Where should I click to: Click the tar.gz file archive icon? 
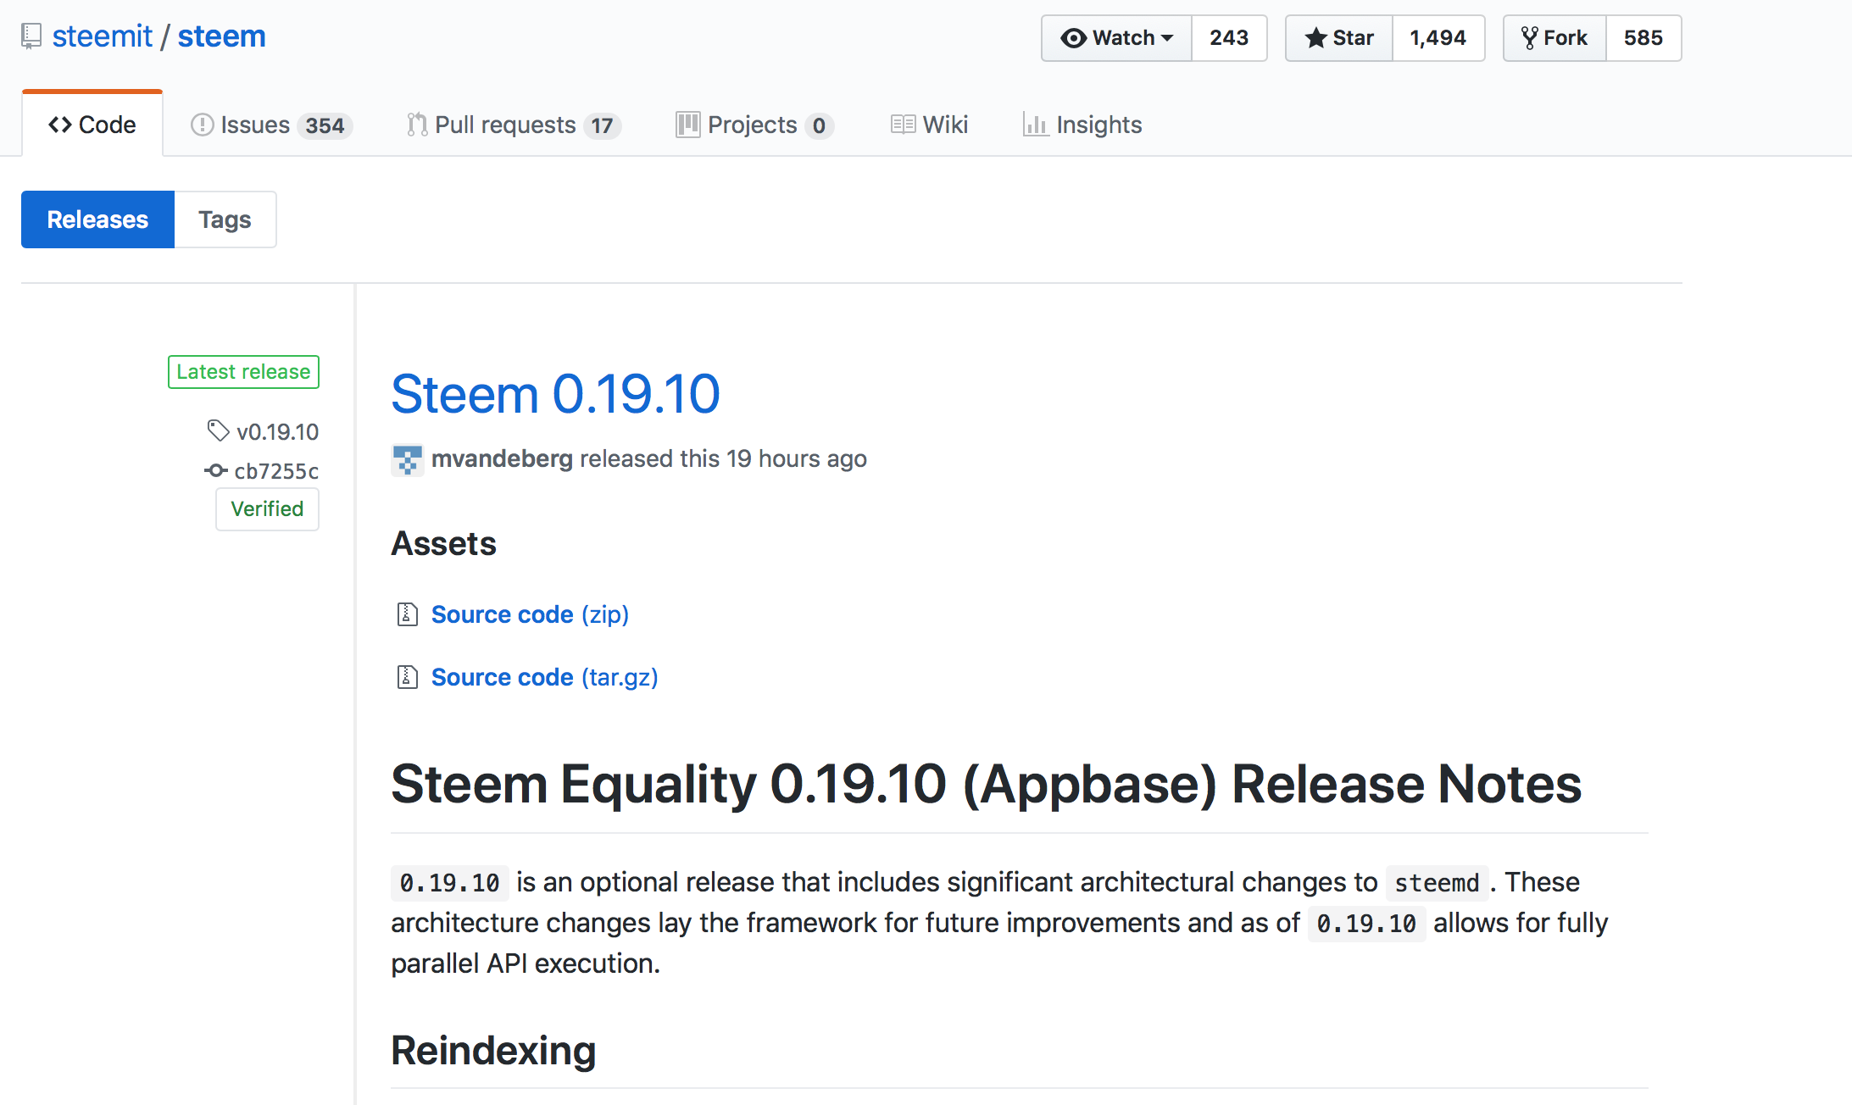pos(408,676)
